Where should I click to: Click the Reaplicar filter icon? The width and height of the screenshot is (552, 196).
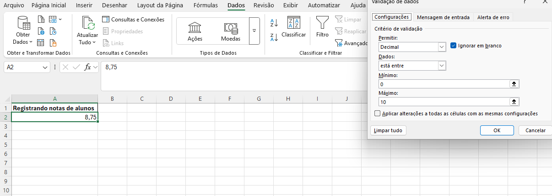[339, 31]
